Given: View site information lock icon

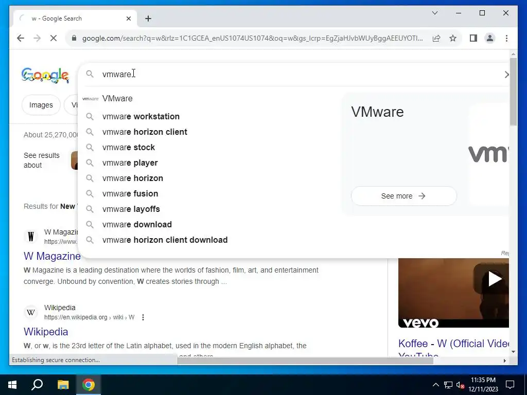Looking at the screenshot, I should click(74, 38).
